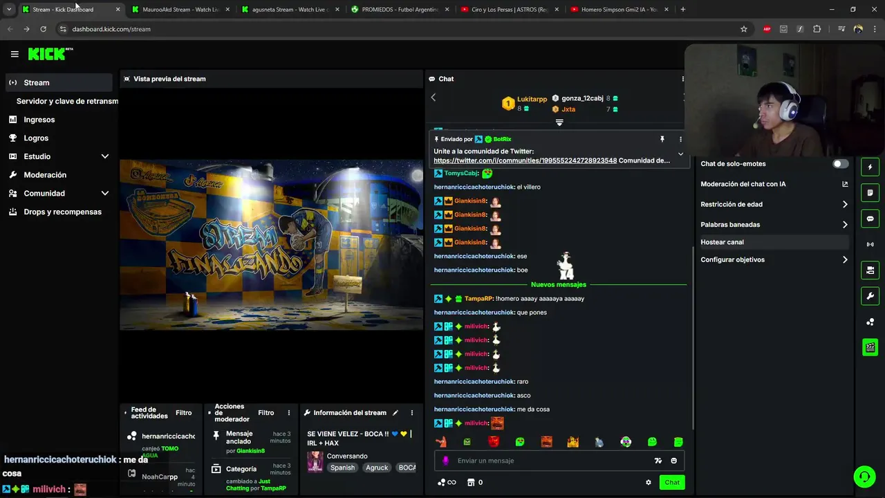Expand the Estudio sidebar section
Screen dimensions: 885x498
click(x=58, y=156)
